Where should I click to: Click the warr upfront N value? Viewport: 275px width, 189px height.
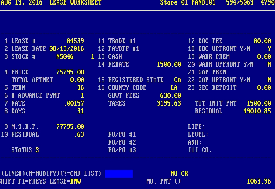[270, 64]
